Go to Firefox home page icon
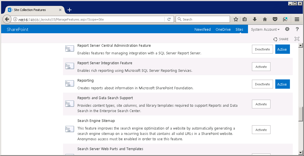Image resolution: width=304 pixels, height=156 pixels. pyautogui.click(x=265, y=19)
